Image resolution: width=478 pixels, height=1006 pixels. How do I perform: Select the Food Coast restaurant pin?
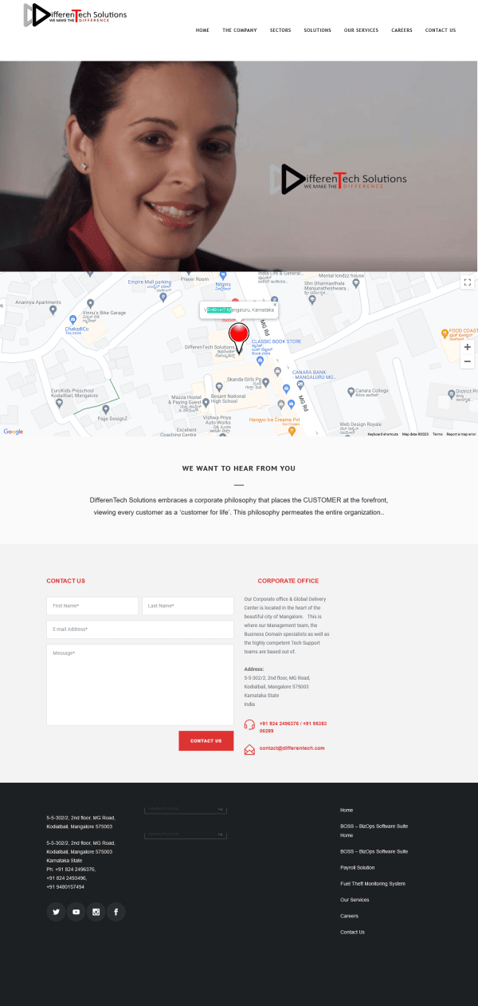coord(445,333)
